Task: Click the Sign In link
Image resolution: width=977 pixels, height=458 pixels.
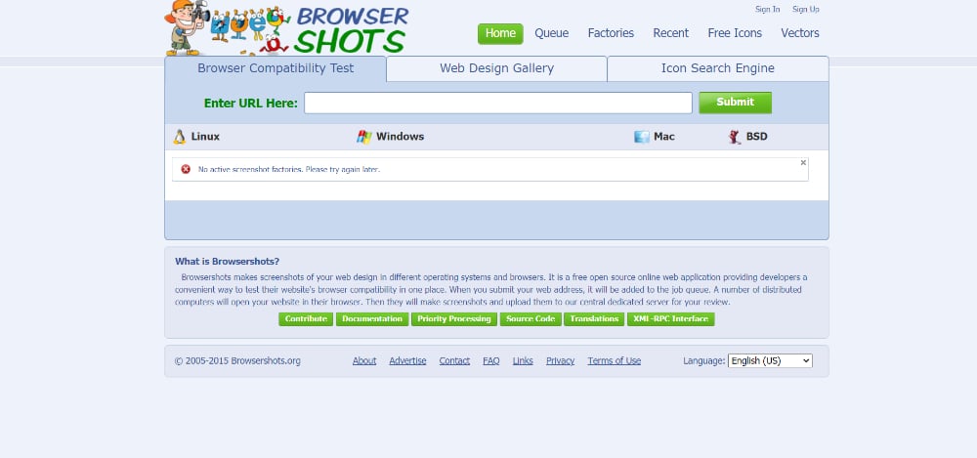Action: 767,10
